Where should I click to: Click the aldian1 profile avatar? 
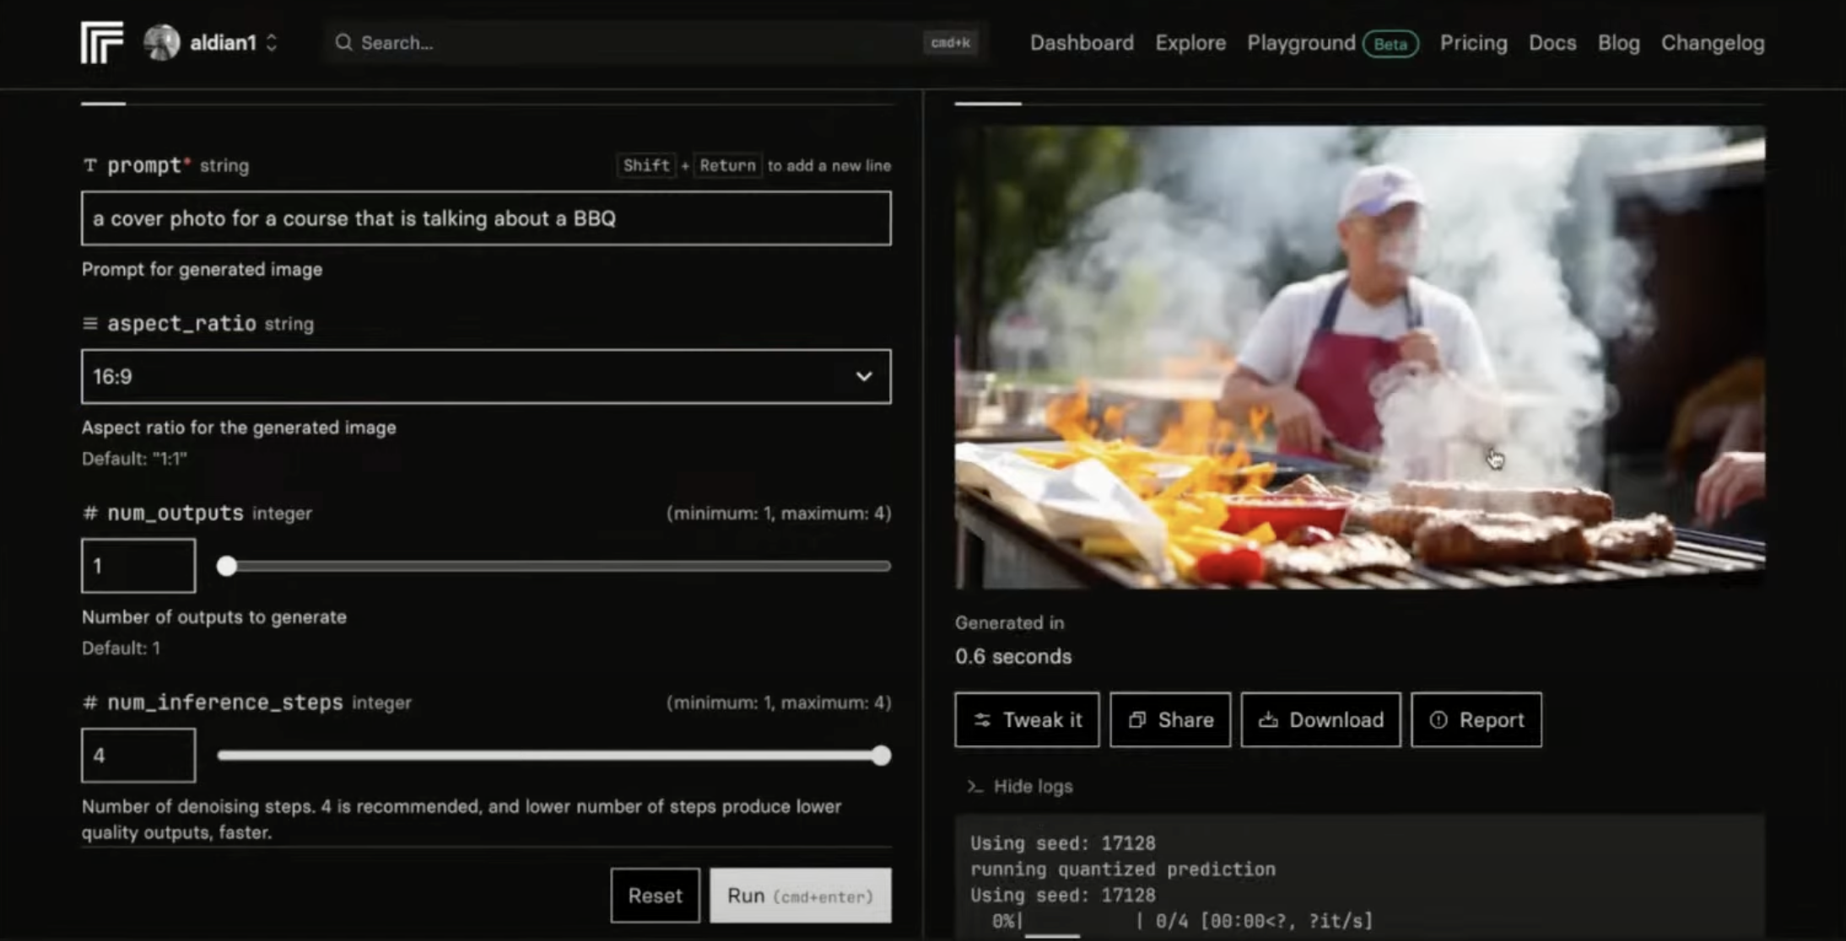pyautogui.click(x=161, y=42)
